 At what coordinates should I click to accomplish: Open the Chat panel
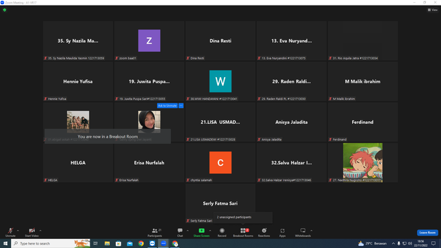pyautogui.click(x=180, y=232)
